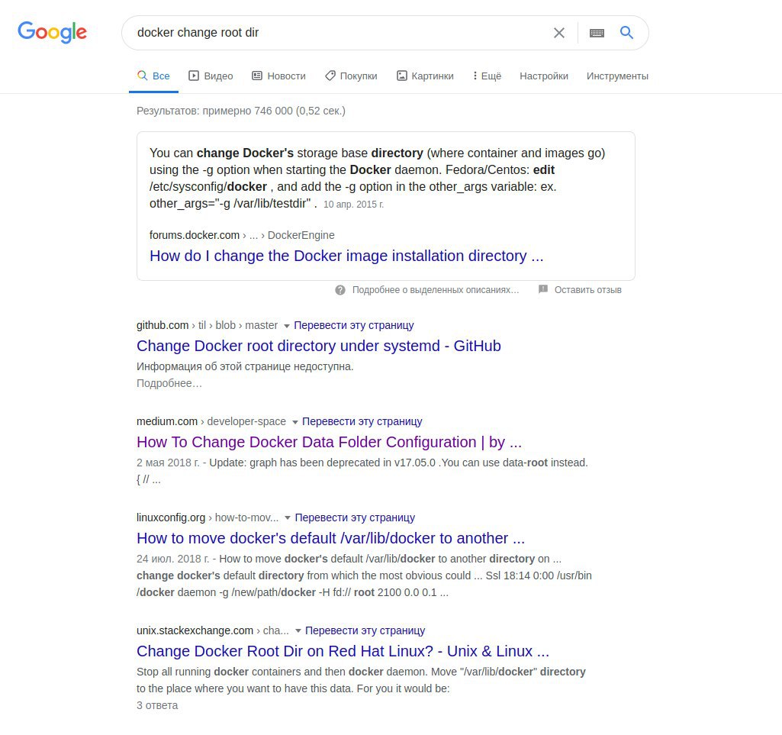Expand dropdown arrow next to unix.stackexchange.com result
The height and width of the screenshot is (735, 782).
298,631
